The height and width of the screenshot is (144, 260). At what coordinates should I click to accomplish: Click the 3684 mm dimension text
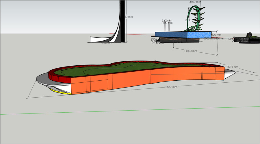pos(232,67)
